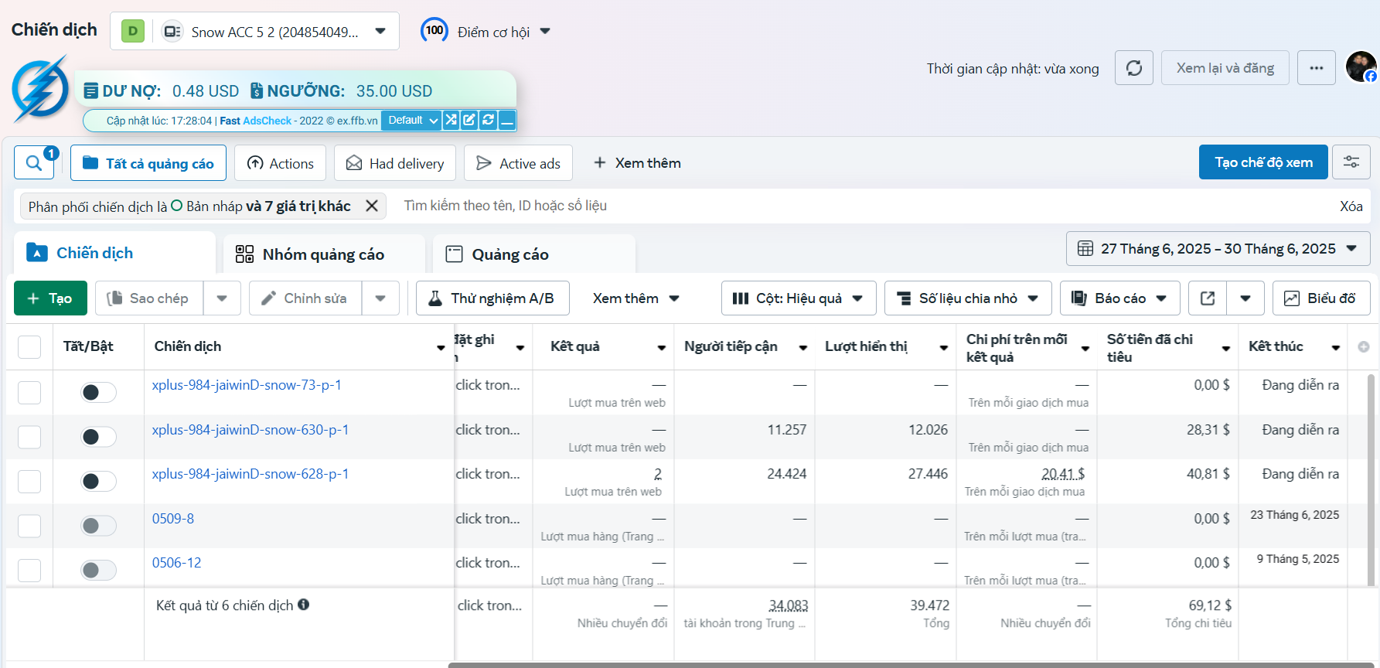Select the Active ads view
This screenshot has height=668, width=1380.
pos(518,163)
